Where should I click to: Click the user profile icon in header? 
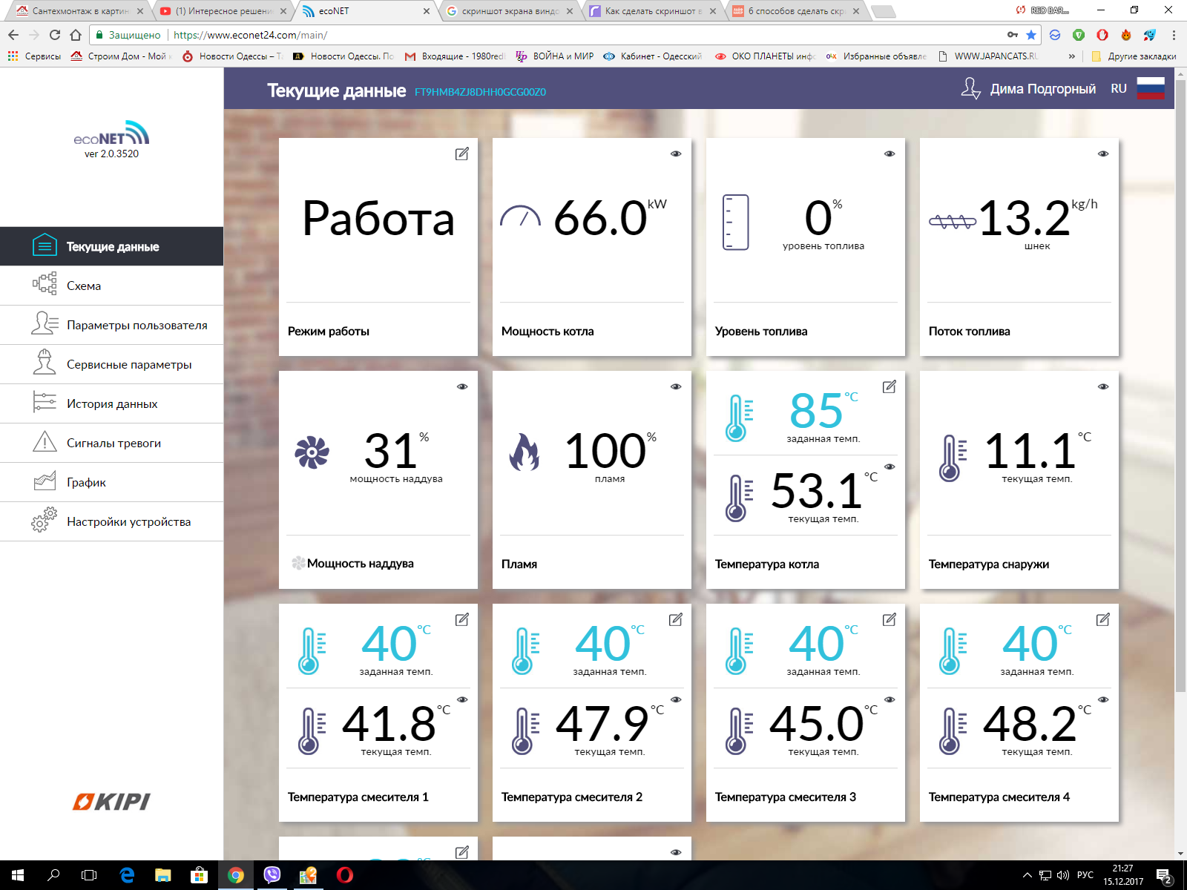pyautogui.click(x=970, y=89)
